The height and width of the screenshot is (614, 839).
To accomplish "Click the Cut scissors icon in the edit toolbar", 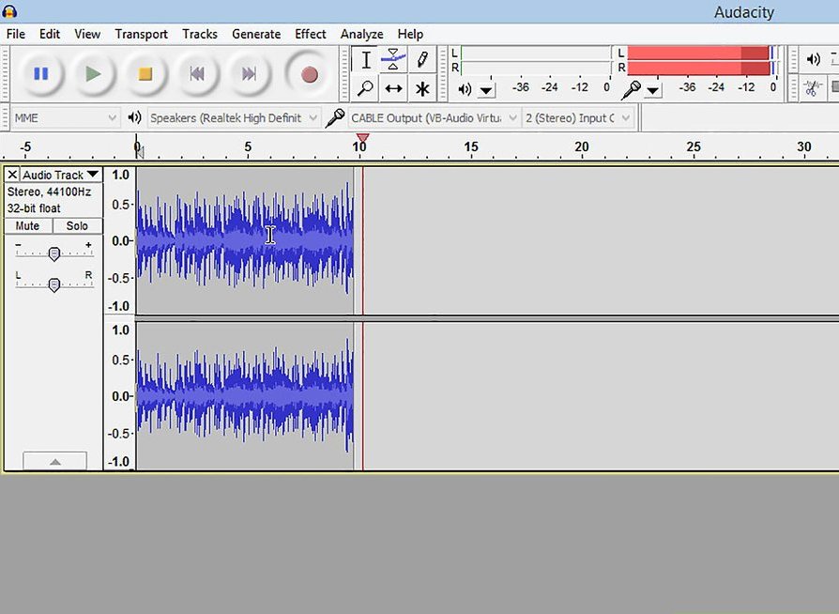I will coord(812,87).
